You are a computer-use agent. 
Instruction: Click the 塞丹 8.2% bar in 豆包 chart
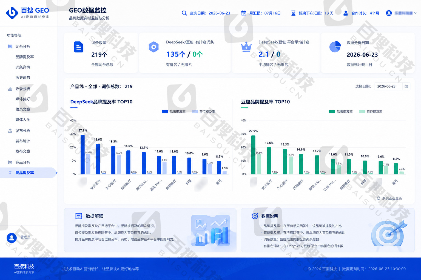pos(396,169)
